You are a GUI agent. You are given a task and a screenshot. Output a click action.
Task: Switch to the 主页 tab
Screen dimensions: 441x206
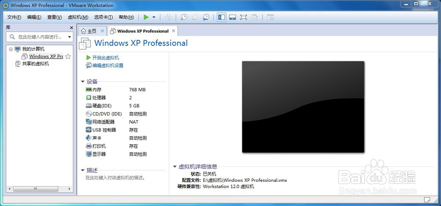(89, 31)
